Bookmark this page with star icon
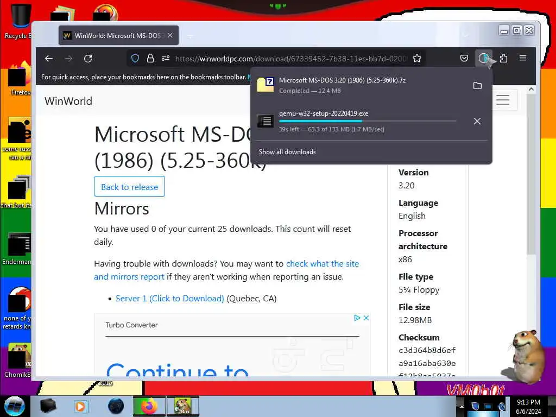 click(x=417, y=58)
